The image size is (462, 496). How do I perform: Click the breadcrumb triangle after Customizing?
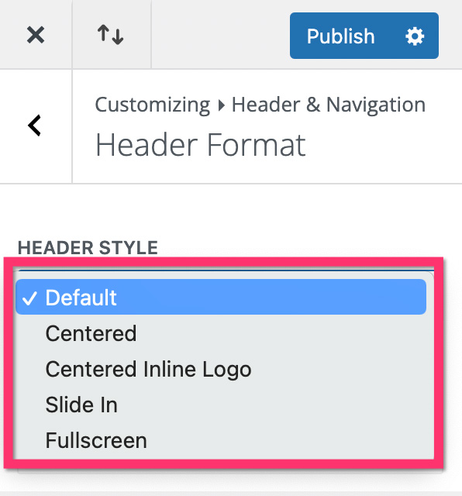(x=222, y=105)
